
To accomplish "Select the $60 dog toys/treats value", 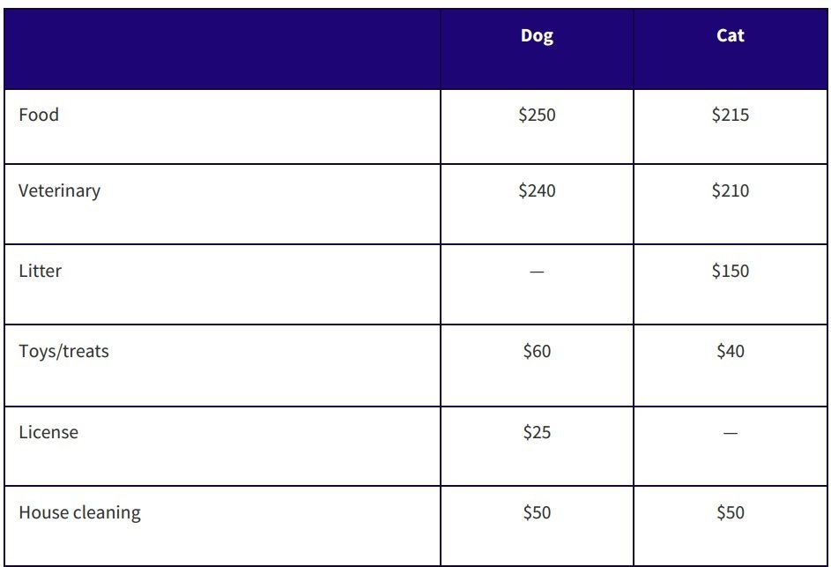I will (537, 351).
